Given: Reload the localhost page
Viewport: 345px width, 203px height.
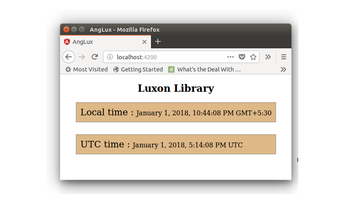Looking at the screenshot, I should pos(95,57).
